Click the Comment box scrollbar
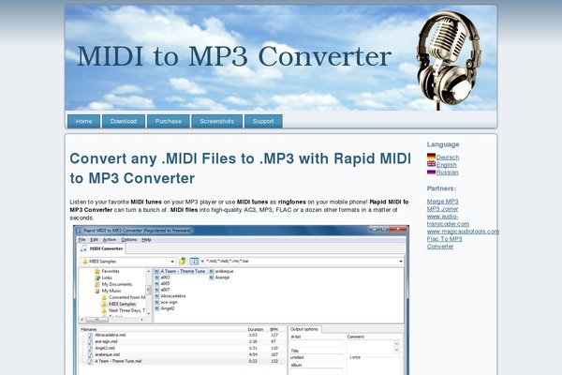The width and height of the screenshot is (562, 375). coord(397,346)
